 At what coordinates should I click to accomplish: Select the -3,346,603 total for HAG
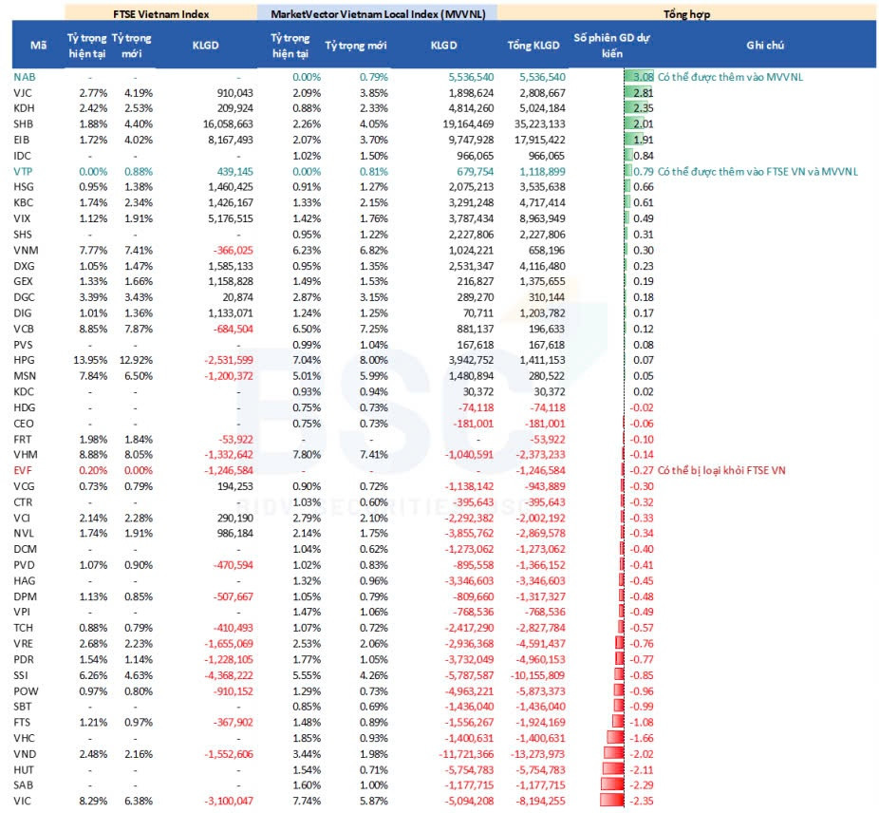(x=540, y=580)
